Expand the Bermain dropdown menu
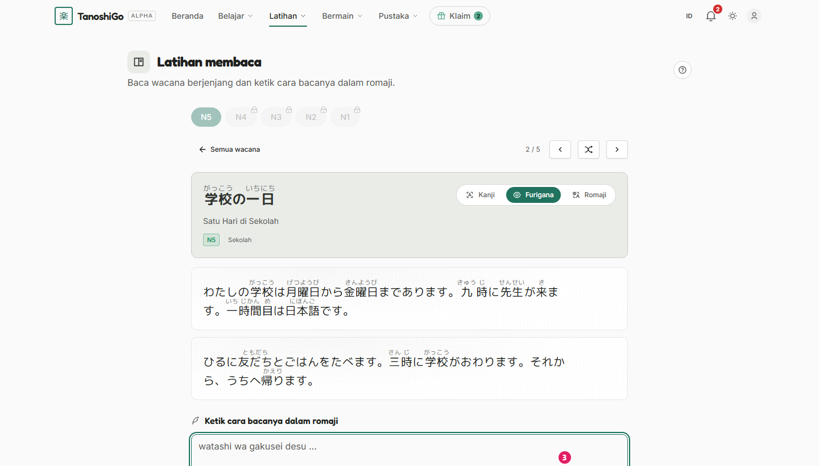The height and width of the screenshot is (466, 819). [342, 16]
